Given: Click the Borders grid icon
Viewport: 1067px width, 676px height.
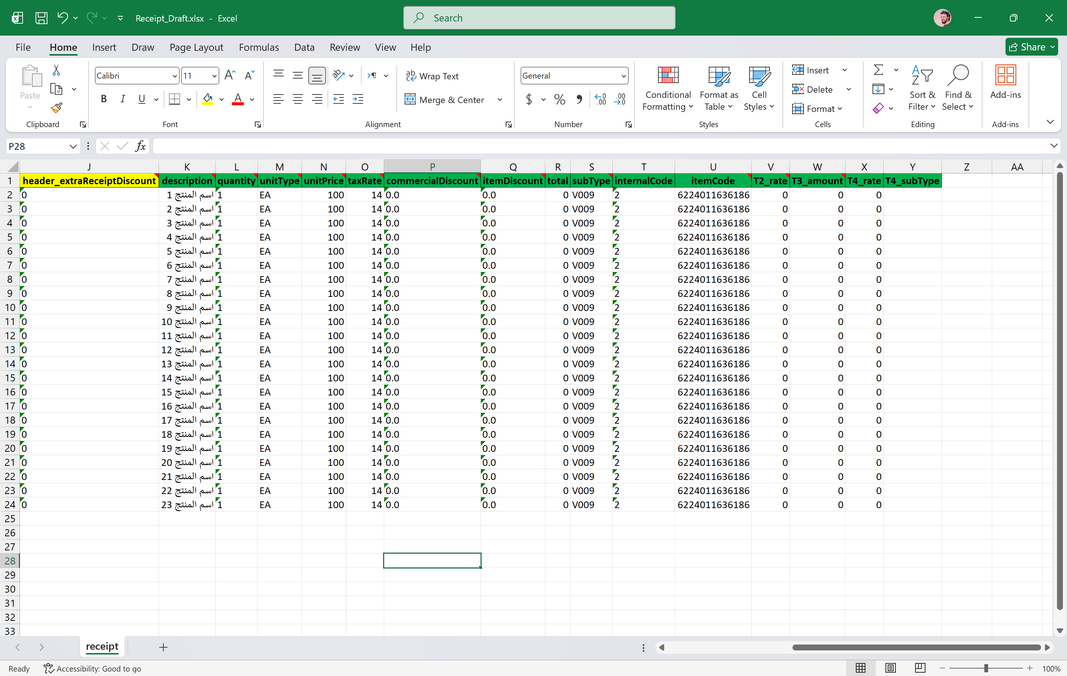Looking at the screenshot, I should click(174, 99).
